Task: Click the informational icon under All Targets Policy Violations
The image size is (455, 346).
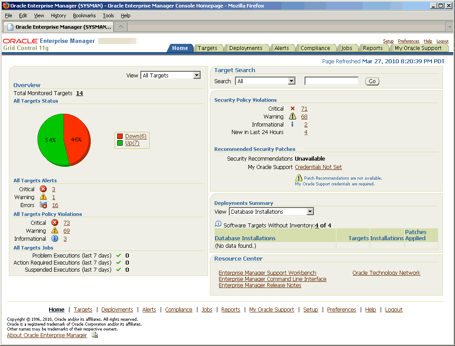Action: click(54, 238)
